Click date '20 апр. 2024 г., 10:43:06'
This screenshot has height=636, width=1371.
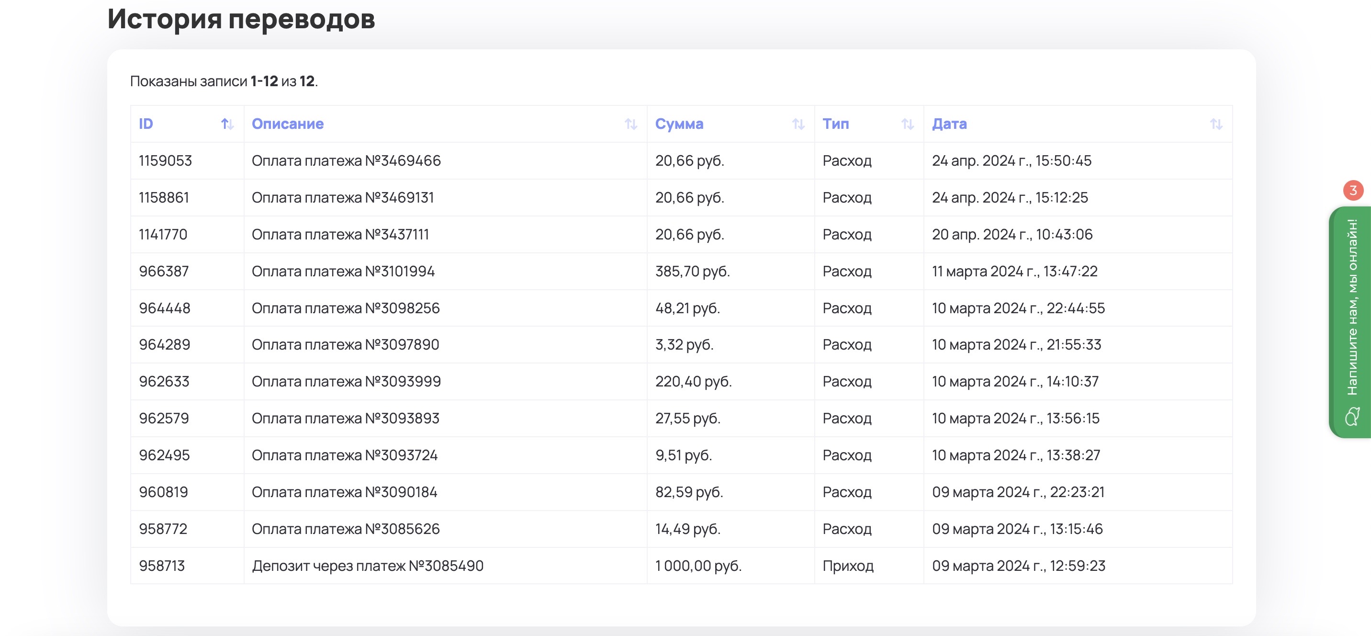click(1012, 234)
